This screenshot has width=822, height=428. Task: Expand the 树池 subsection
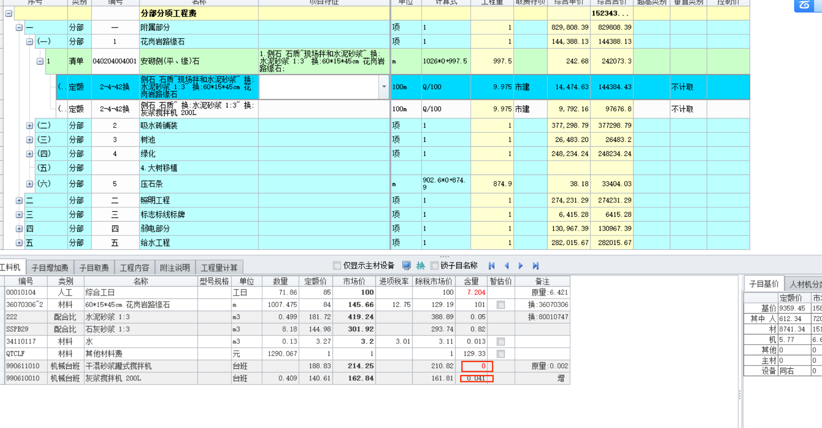click(29, 140)
